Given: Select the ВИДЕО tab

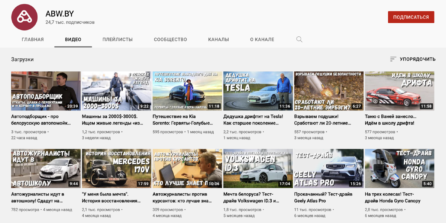Looking at the screenshot, I should point(73,39).
